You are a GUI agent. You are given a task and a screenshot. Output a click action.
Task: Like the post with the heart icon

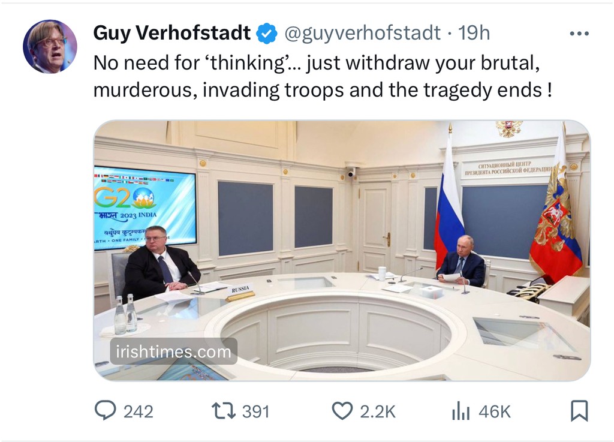coord(342,411)
